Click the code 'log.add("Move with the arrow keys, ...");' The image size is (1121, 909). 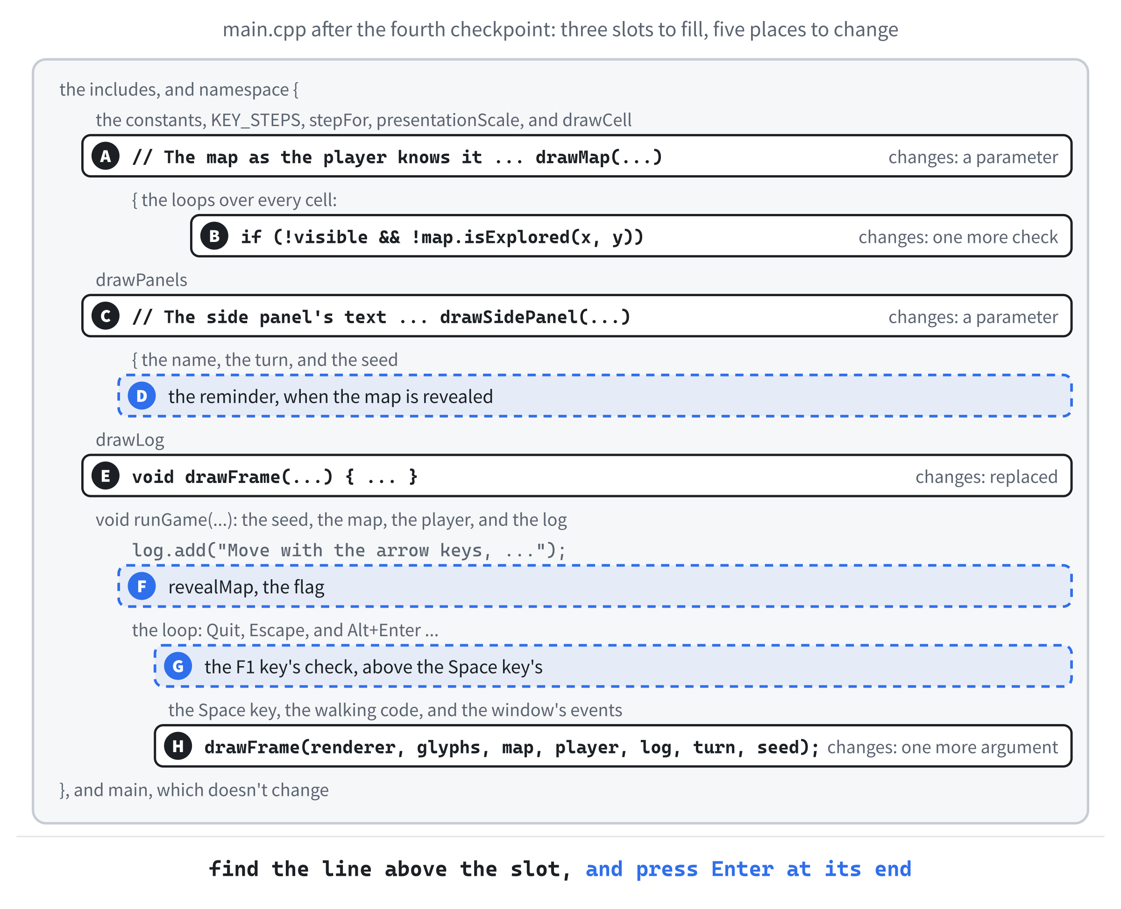click(x=349, y=550)
